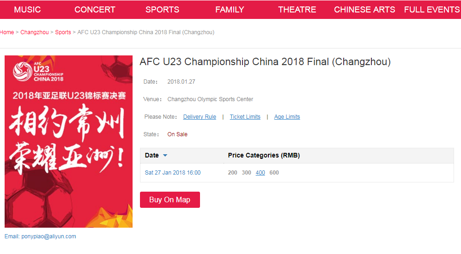Choose the 200 RMB price category
This screenshot has width=461, height=254.
232,173
